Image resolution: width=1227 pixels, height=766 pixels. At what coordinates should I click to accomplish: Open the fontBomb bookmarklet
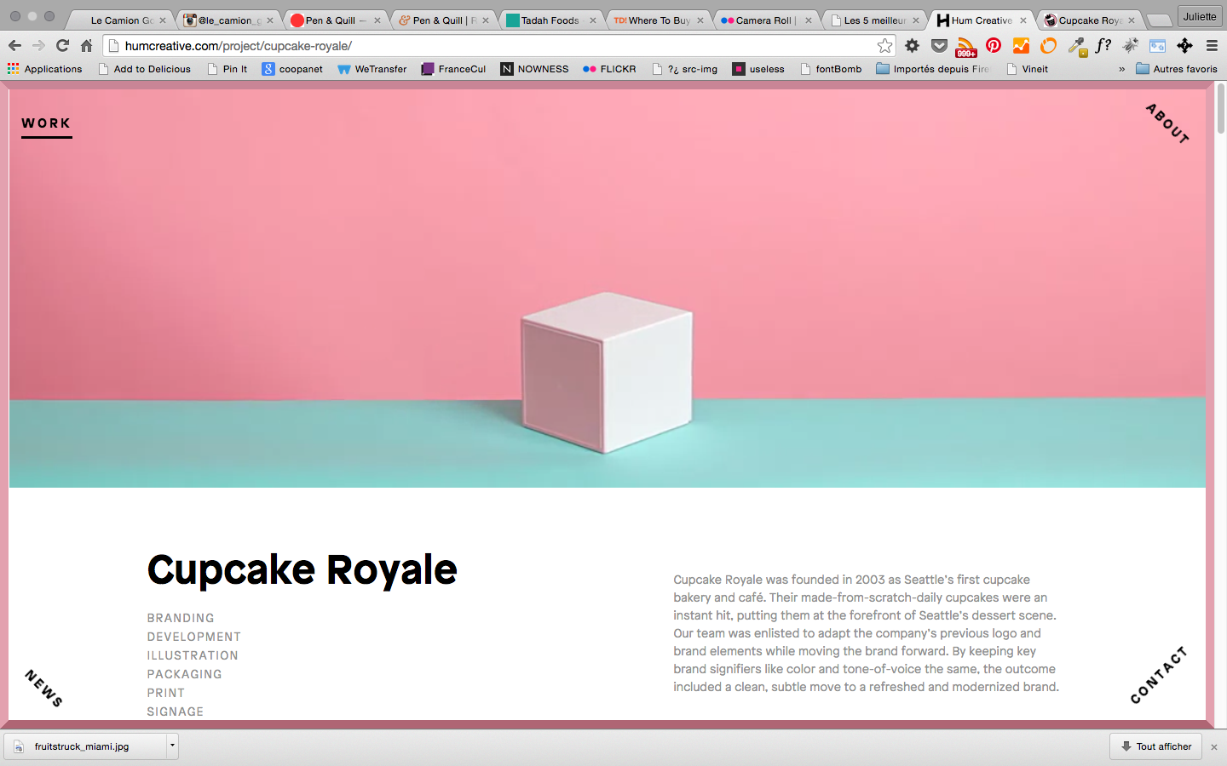[831, 69]
